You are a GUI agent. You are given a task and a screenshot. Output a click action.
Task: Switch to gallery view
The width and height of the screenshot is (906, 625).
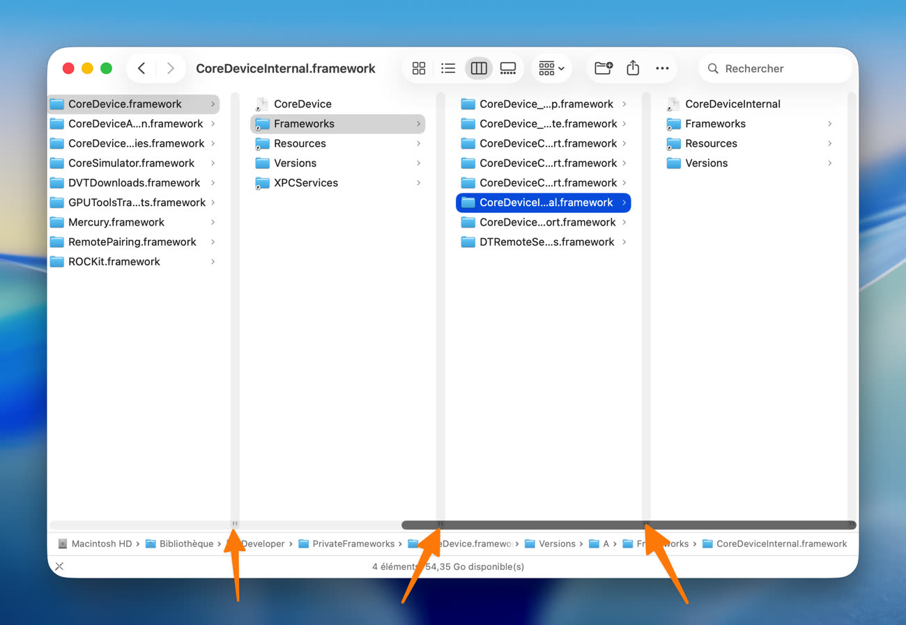click(x=508, y=68)
